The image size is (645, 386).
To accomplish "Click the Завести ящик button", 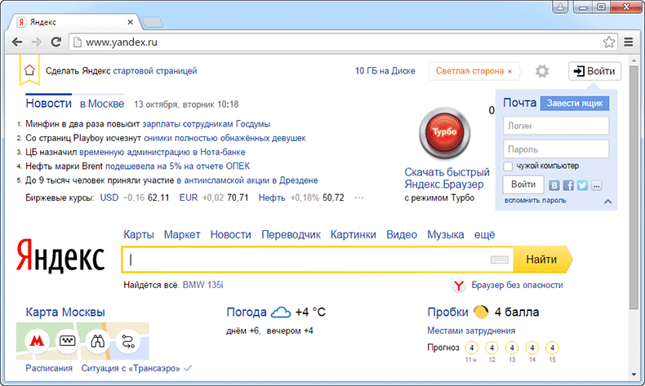I will pyautogui.click(x=574, y=103).
